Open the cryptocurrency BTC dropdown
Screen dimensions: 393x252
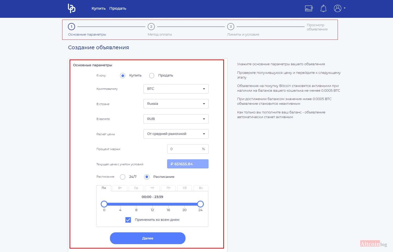point(176,89)
